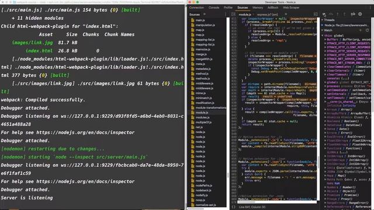The height and width of the screenshot is (210, 374).
Task: Open the more editor tabs chevron
Action: (x=286, y=14)
